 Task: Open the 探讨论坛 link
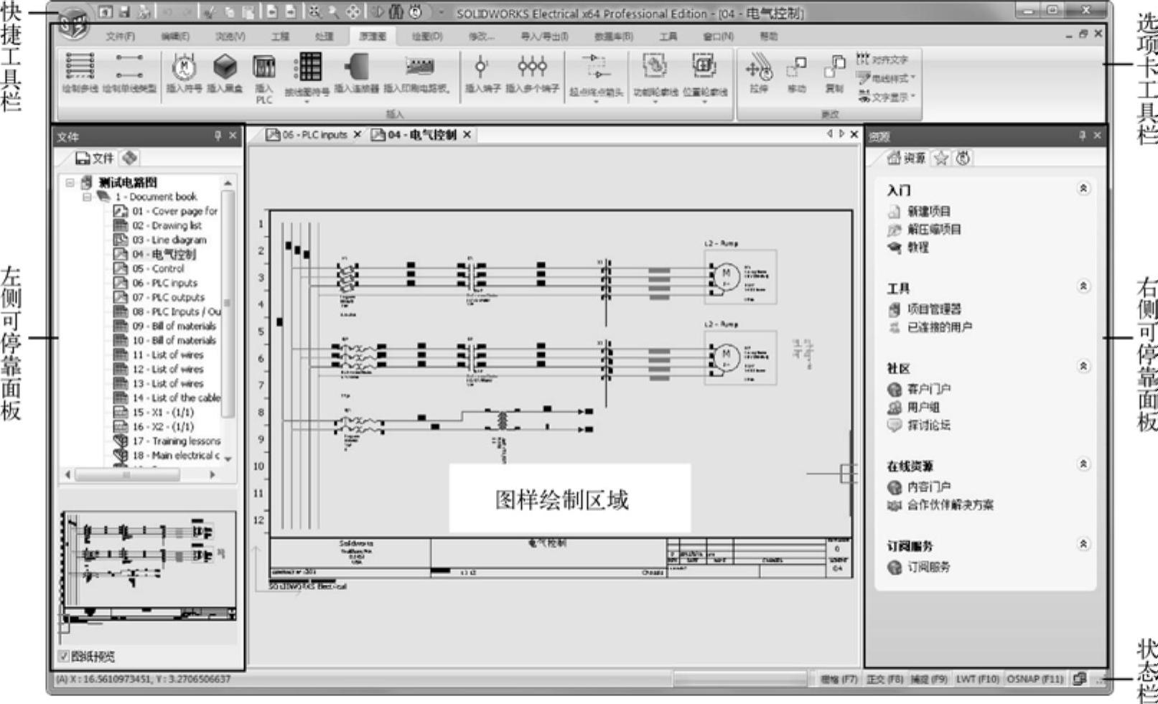point(929,426)
